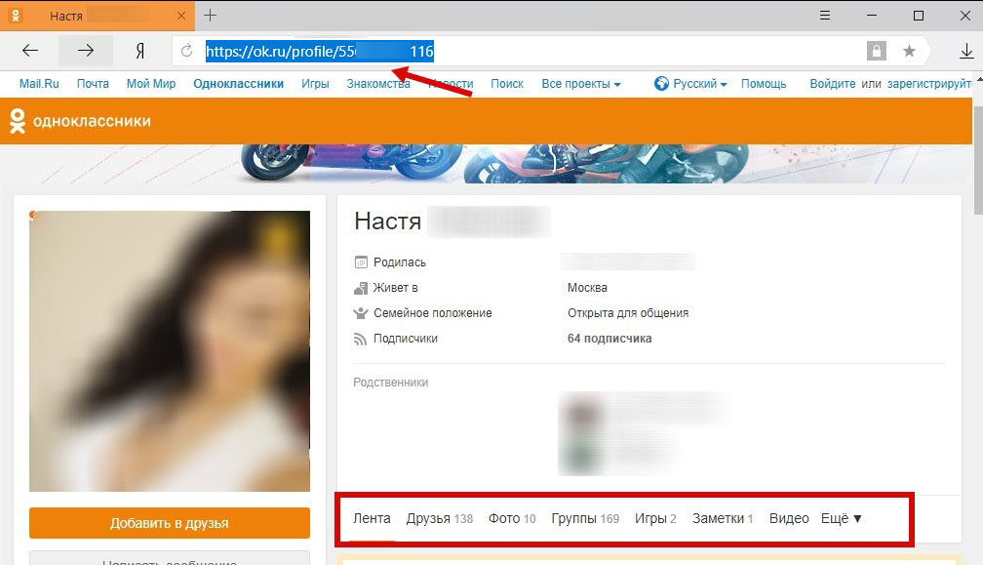Click the page reload icon
The image size is (983, 565).
point(186,52)
